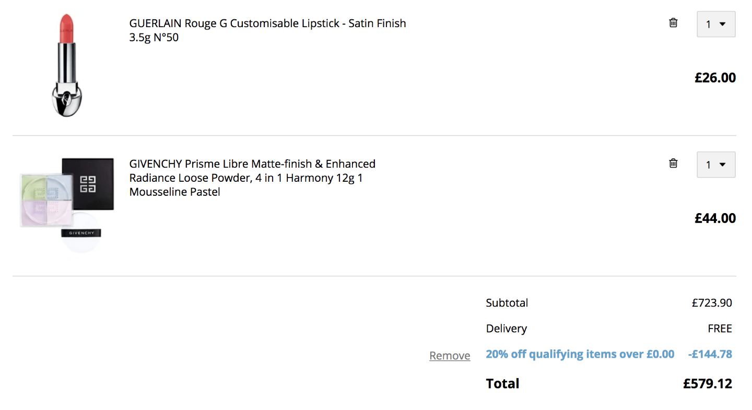Open Guerlain lipstick quantity dropdown
This screenshot has height=410, width=752.
[x=716, y=24]
